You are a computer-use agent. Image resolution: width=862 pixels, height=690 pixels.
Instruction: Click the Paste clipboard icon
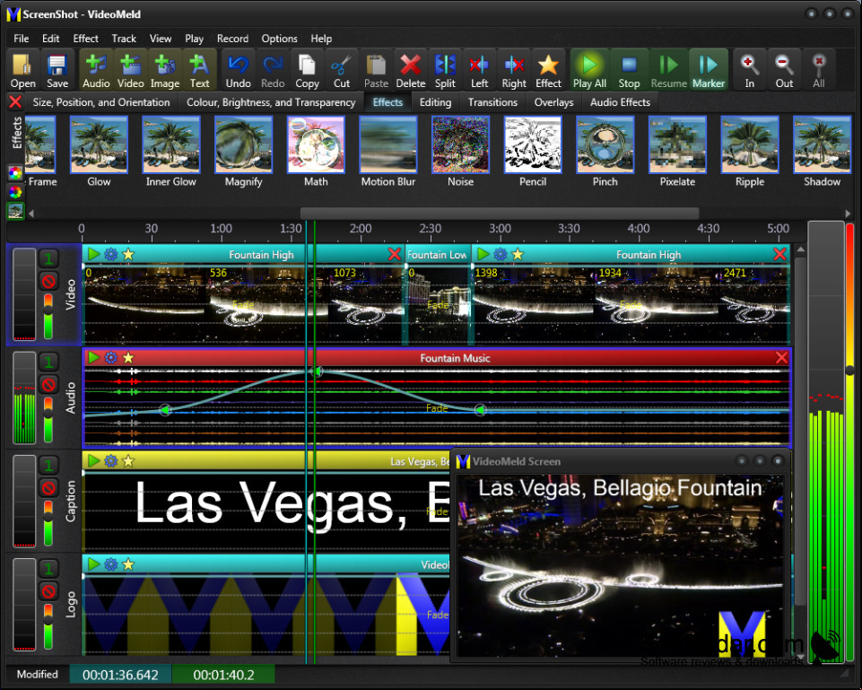tap(376, 70)
